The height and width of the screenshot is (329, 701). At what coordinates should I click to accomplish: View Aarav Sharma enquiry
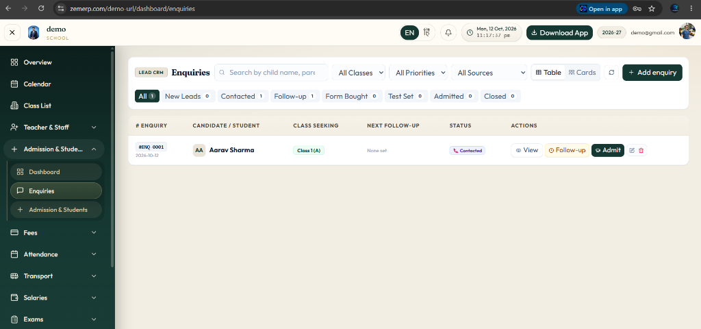click(526, 150)
